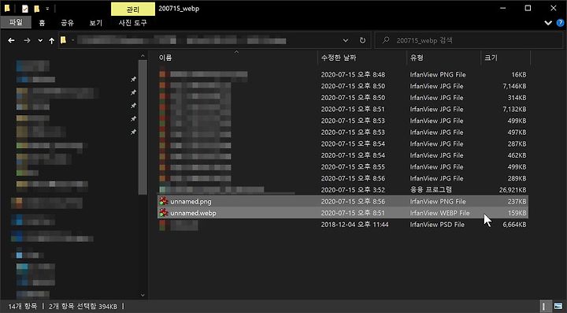Select the 497KB JPG file row
The height and width of the screenshot is (313, 567).
(x=343, y=132)
